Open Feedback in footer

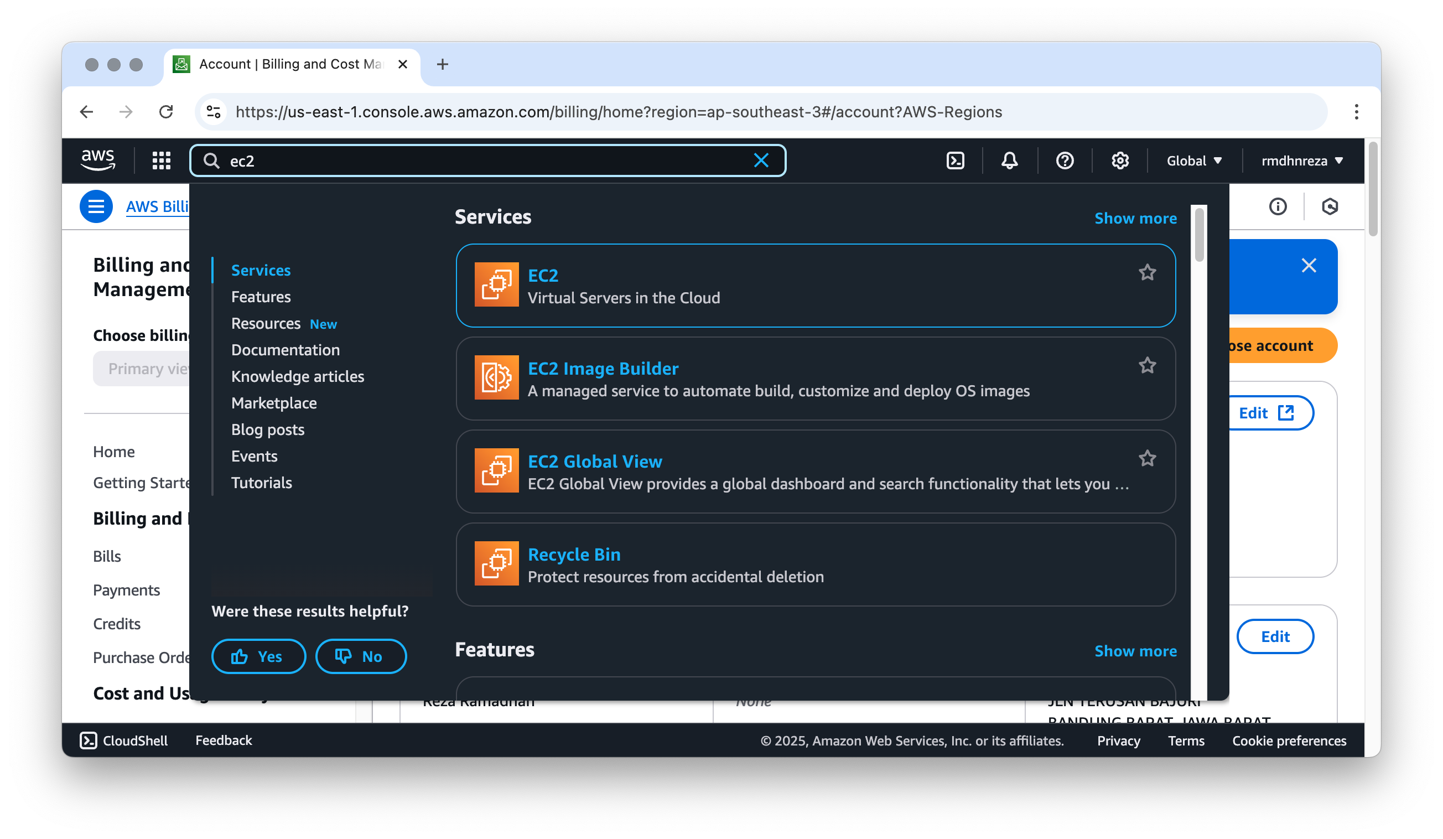pos(224,740)
